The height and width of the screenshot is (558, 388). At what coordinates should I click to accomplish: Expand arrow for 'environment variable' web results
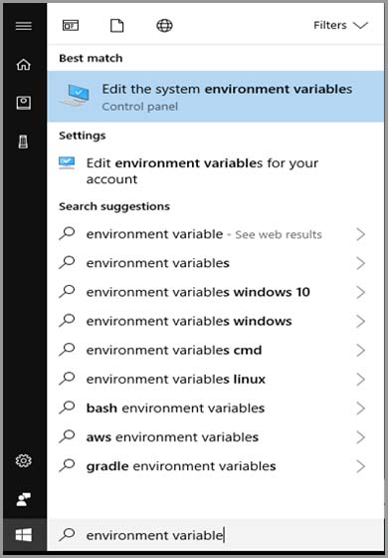[x=360, y=234]
